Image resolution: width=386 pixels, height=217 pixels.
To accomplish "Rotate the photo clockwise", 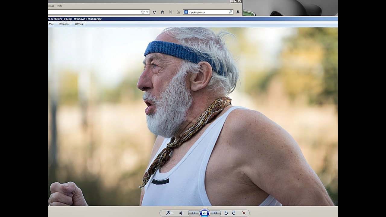I will click(x=233, y=213).
